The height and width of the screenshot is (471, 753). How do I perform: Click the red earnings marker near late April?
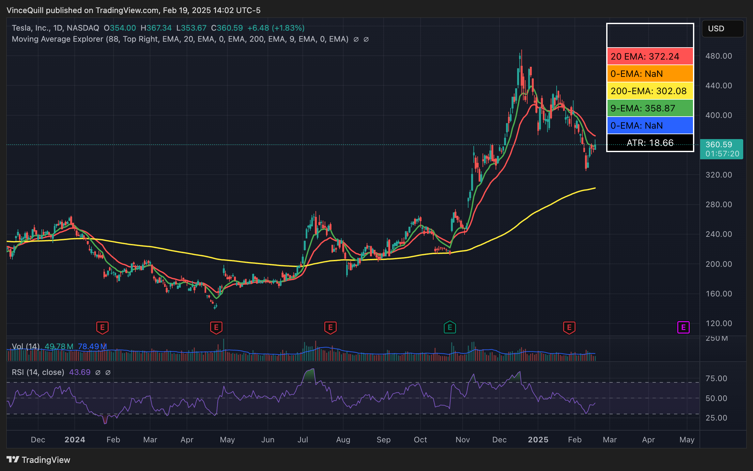pyautogui.click(x=216, y=327)
